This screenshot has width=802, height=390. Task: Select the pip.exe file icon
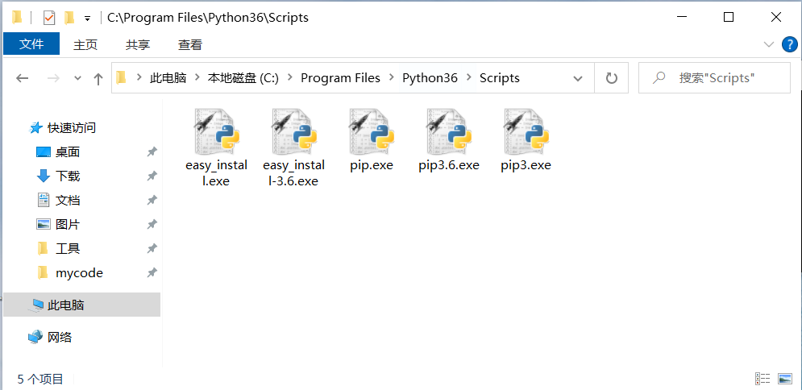pyautogui.click(x=371, y=132)
